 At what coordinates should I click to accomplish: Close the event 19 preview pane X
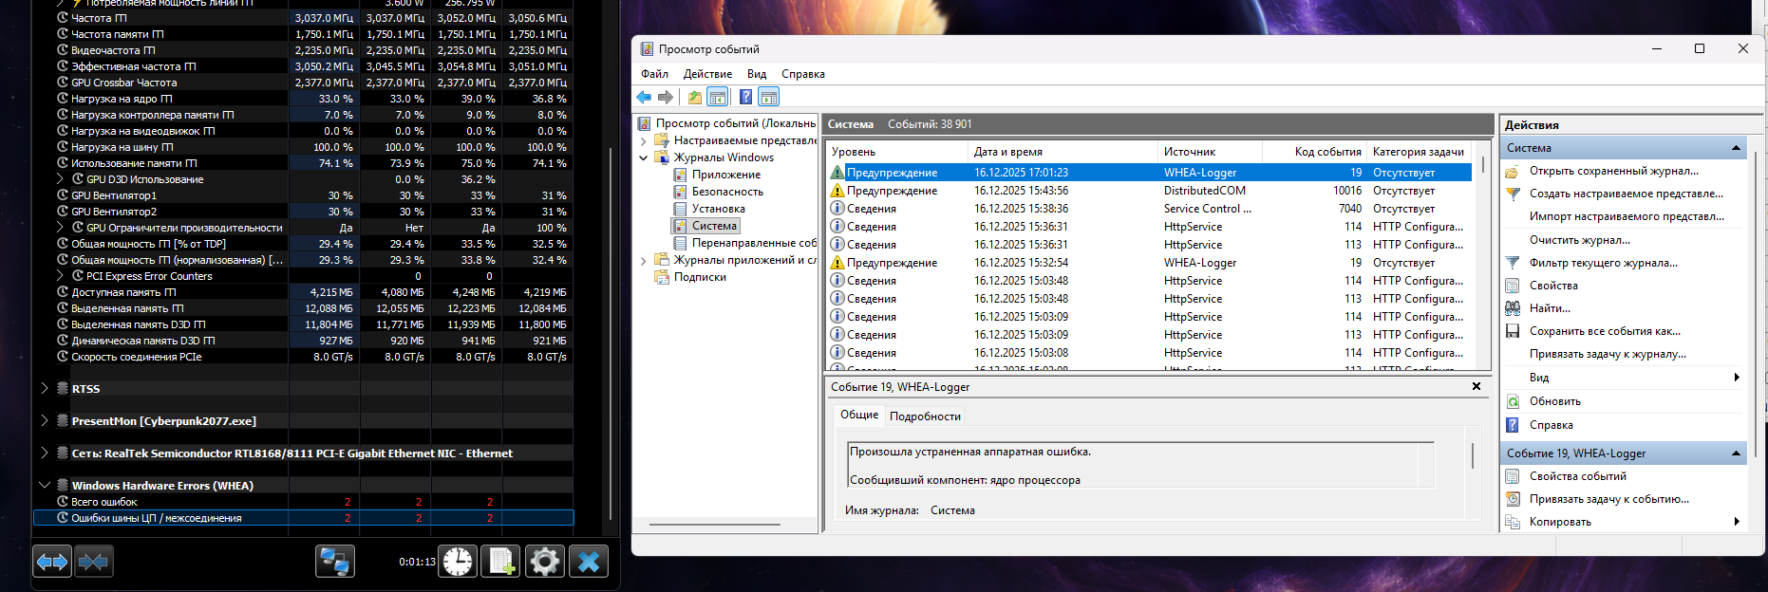[1476, 386]
